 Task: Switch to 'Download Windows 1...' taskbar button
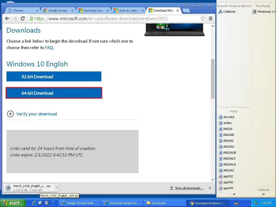pos(208,203)
